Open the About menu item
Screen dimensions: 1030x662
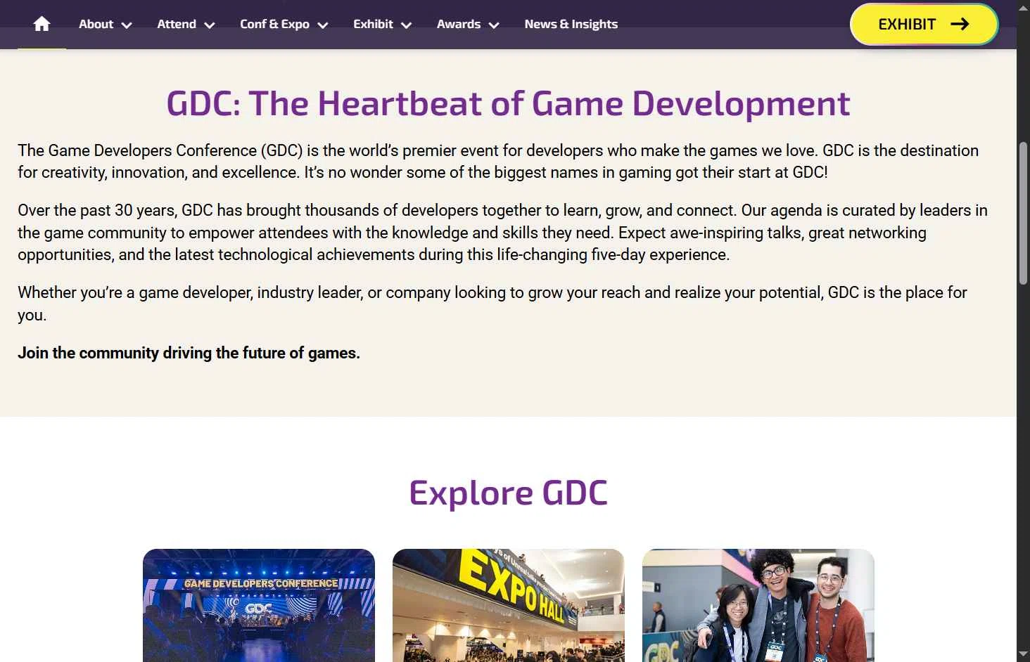[96, 24]
